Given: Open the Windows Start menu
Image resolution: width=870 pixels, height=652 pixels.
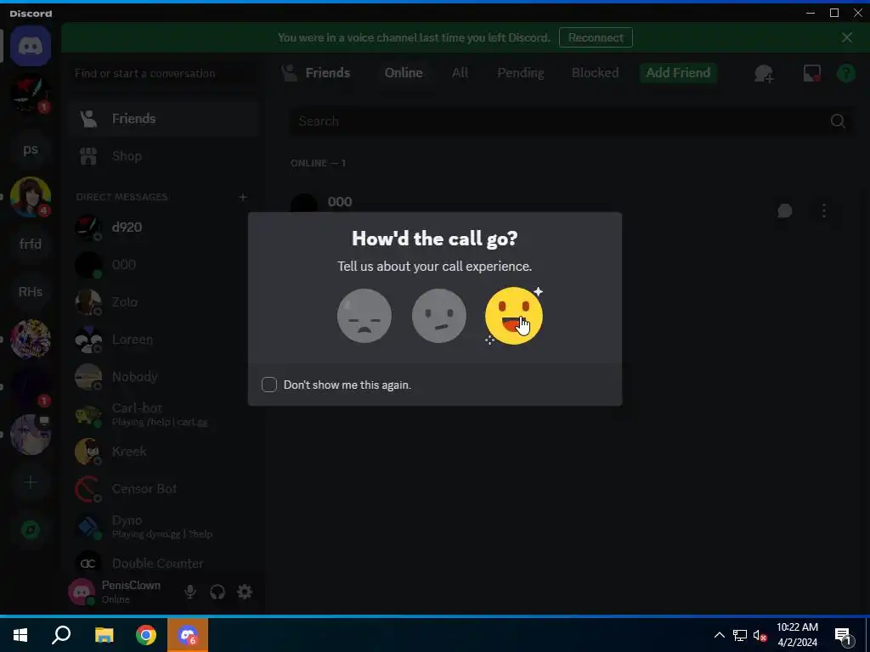Looking at the screenshot, I should [20, 635].
